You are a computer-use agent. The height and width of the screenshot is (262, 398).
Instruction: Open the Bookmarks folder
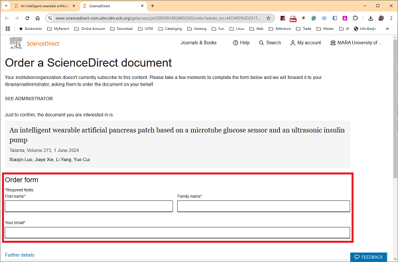click(31, 29)
